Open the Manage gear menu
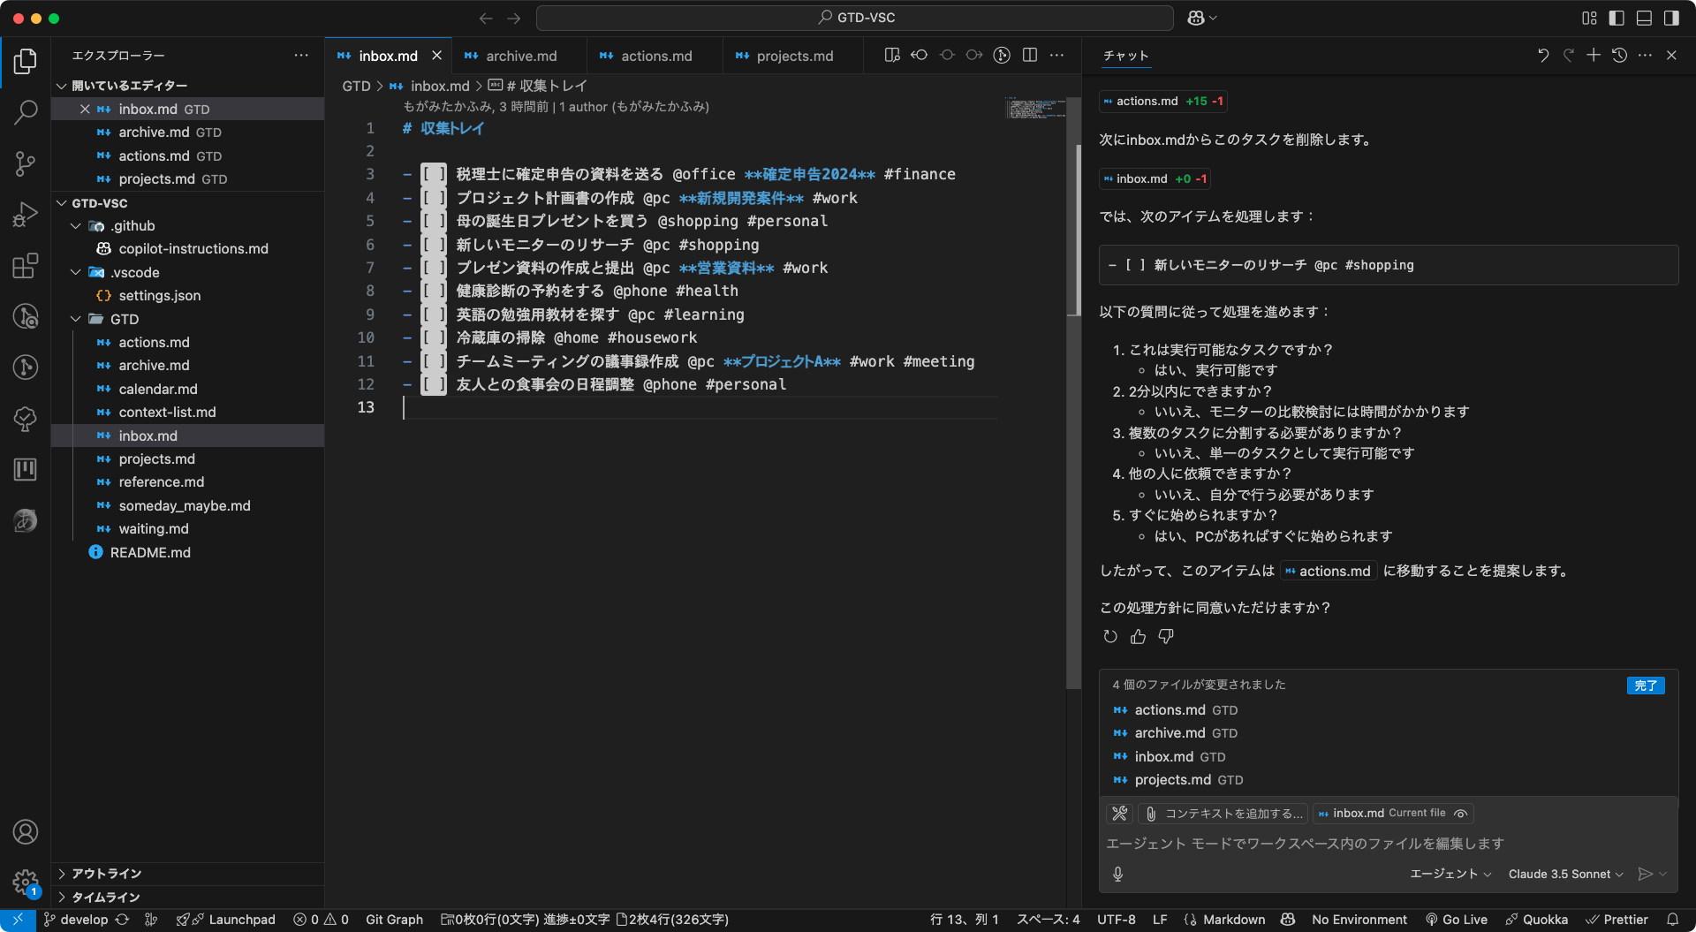 pos(26,882)
